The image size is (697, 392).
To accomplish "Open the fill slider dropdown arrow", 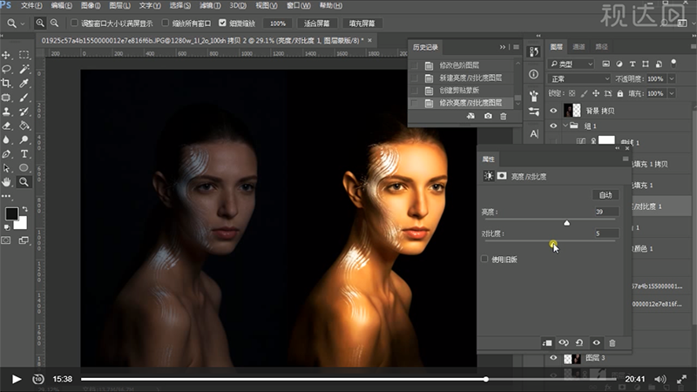I will click(672, 93).
